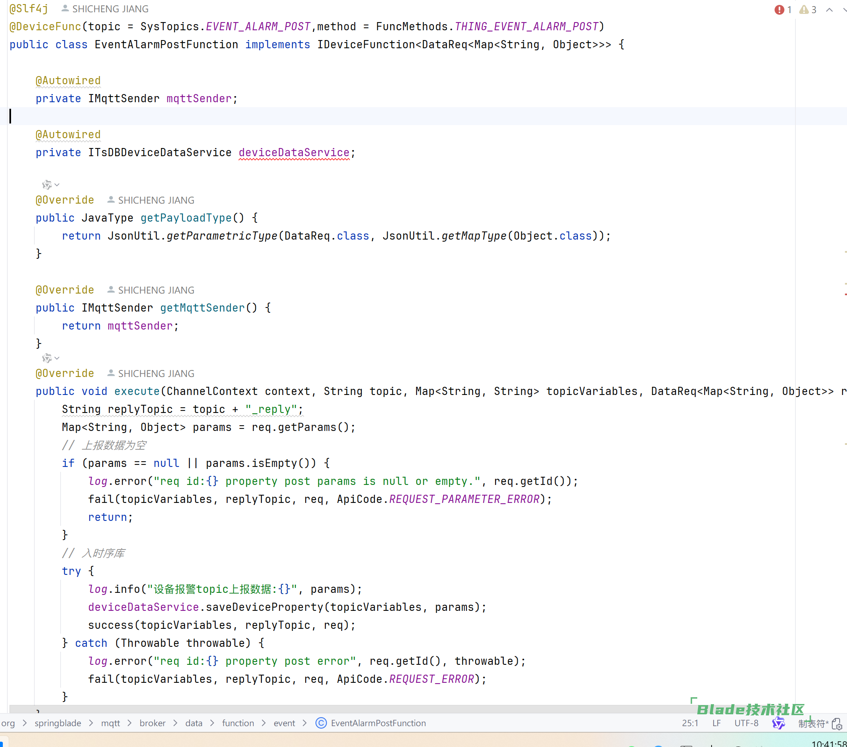Click the file settings lock icon in status bar
847x747 pixels.
[837, 723]
